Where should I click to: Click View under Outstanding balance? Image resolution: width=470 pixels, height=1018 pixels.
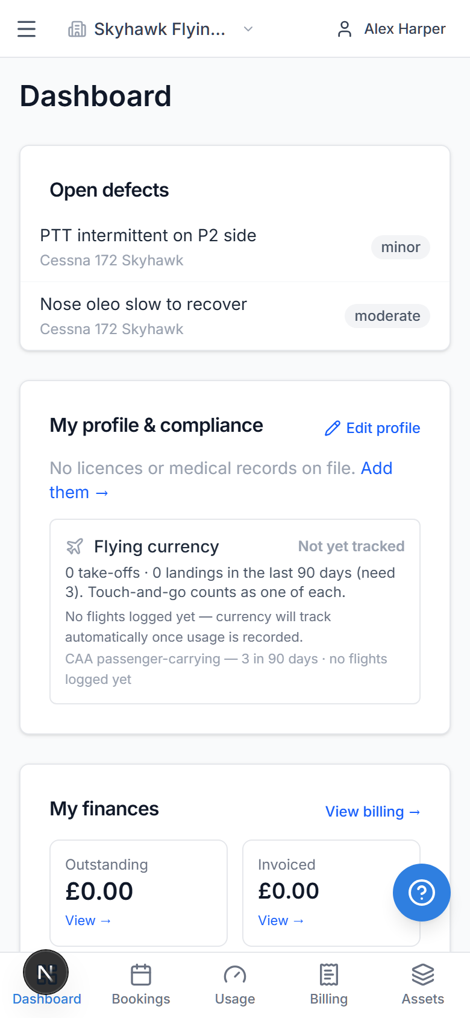88,921
